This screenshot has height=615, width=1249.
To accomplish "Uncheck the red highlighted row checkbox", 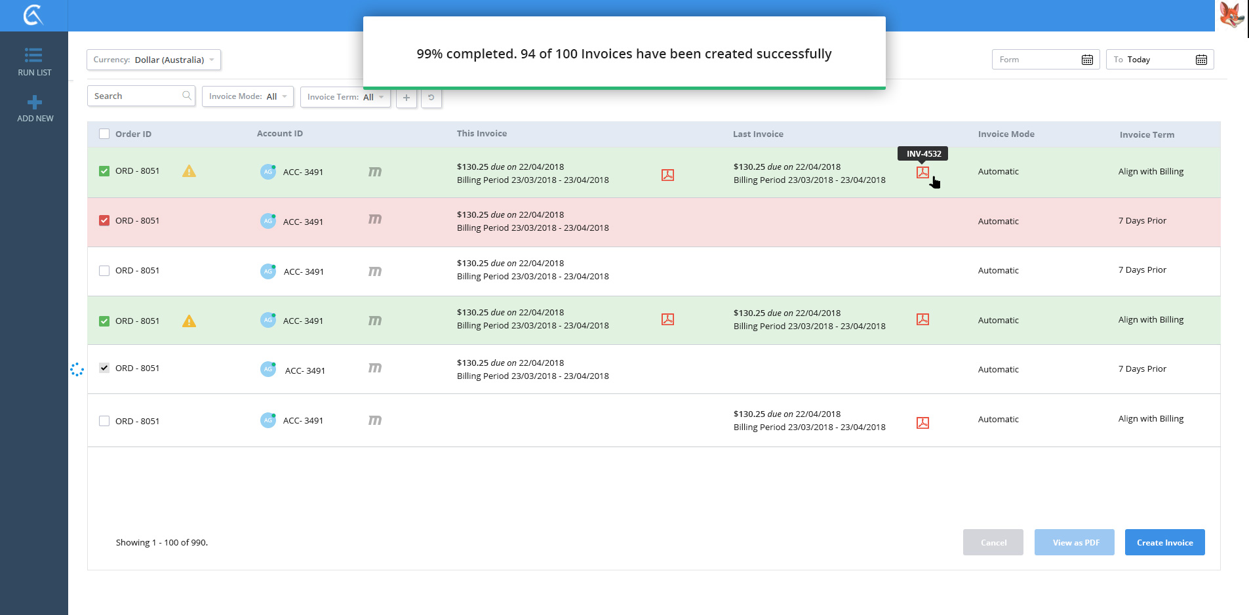I will click(x=104, y=220).
